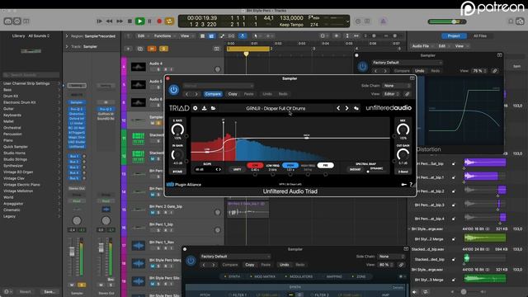The height and width of the screenshot is (297, 528).
Task: Click the Triad 3-Band mode button
Action: pos(403,172)
